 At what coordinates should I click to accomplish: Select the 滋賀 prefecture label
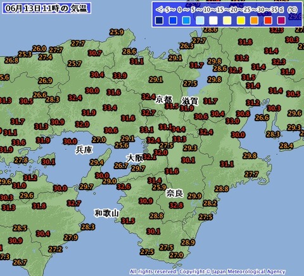coord(190,102)
